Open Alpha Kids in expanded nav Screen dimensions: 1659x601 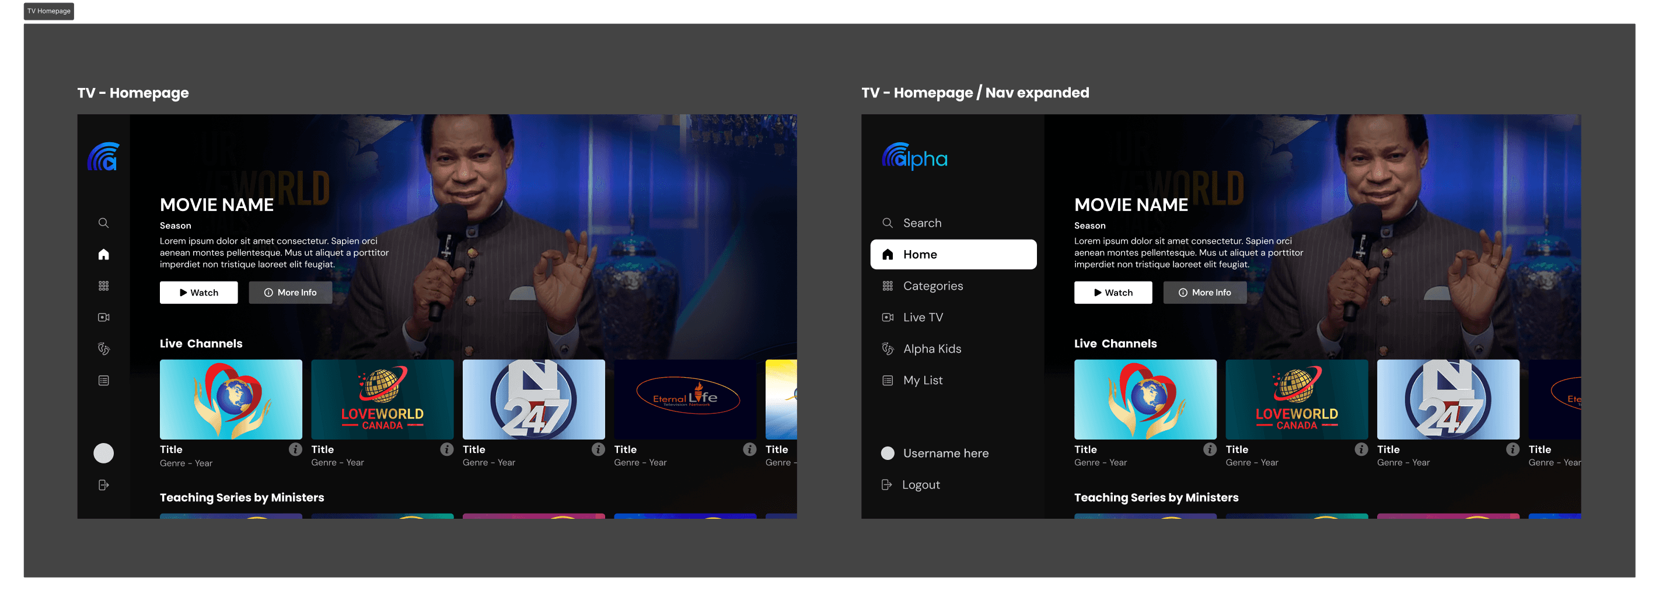(953, 349)
